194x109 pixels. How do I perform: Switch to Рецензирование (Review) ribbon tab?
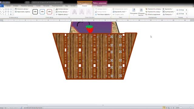(57, 6)
